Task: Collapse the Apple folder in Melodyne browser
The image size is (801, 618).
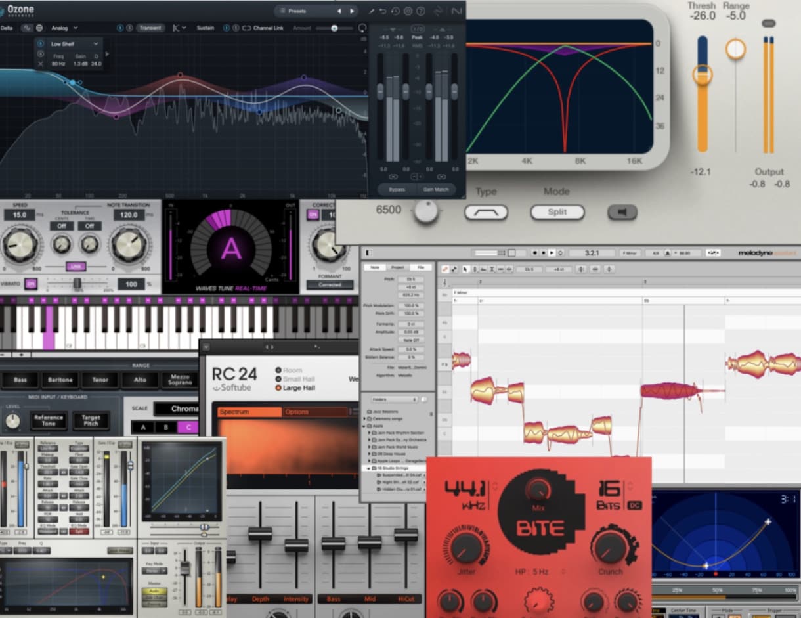Action: tap(364, 426)
